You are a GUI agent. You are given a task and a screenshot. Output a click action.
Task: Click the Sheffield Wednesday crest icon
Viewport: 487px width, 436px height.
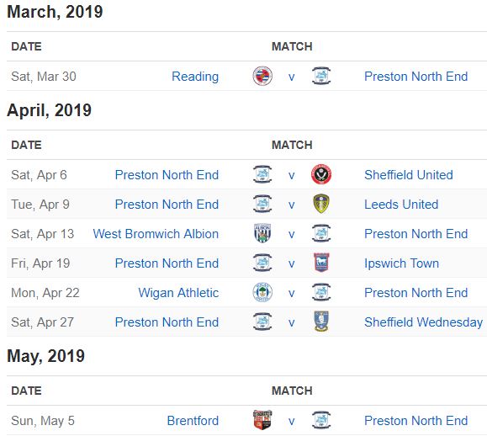[321, 322]
